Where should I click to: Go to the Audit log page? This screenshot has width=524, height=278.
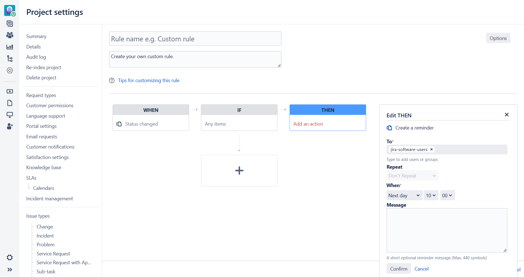tap(36, 57)
